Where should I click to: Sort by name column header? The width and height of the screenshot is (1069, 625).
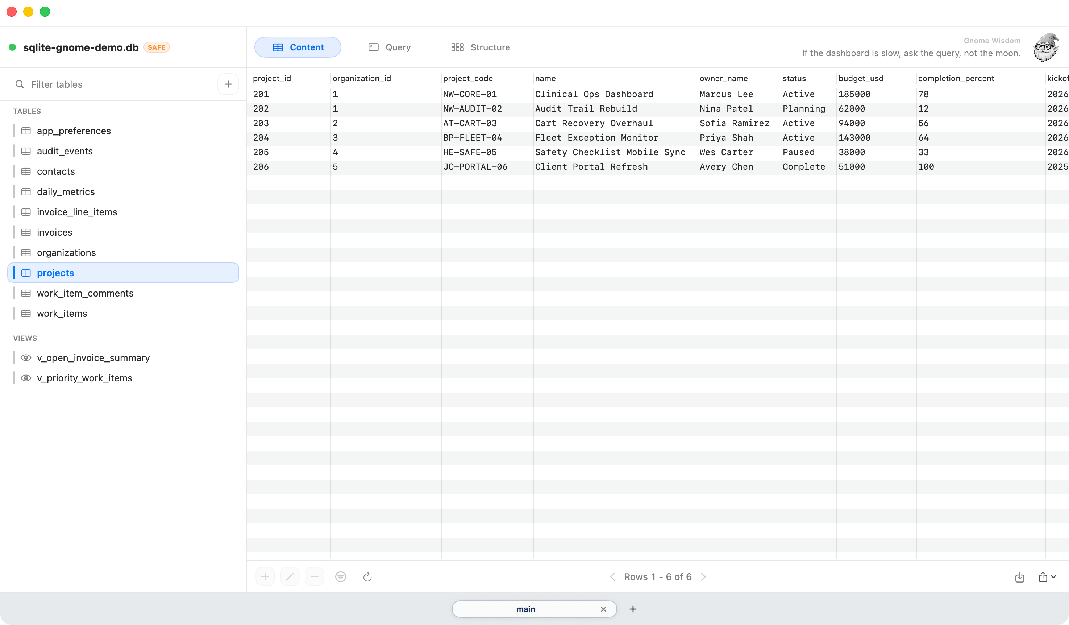pos(615,78)
